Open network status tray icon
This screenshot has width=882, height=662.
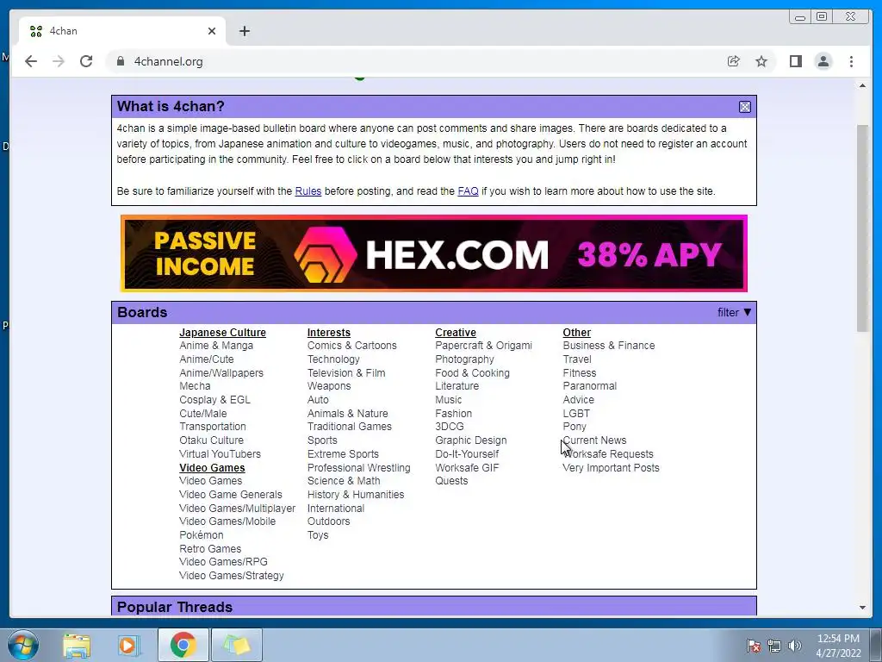point(774,645)
